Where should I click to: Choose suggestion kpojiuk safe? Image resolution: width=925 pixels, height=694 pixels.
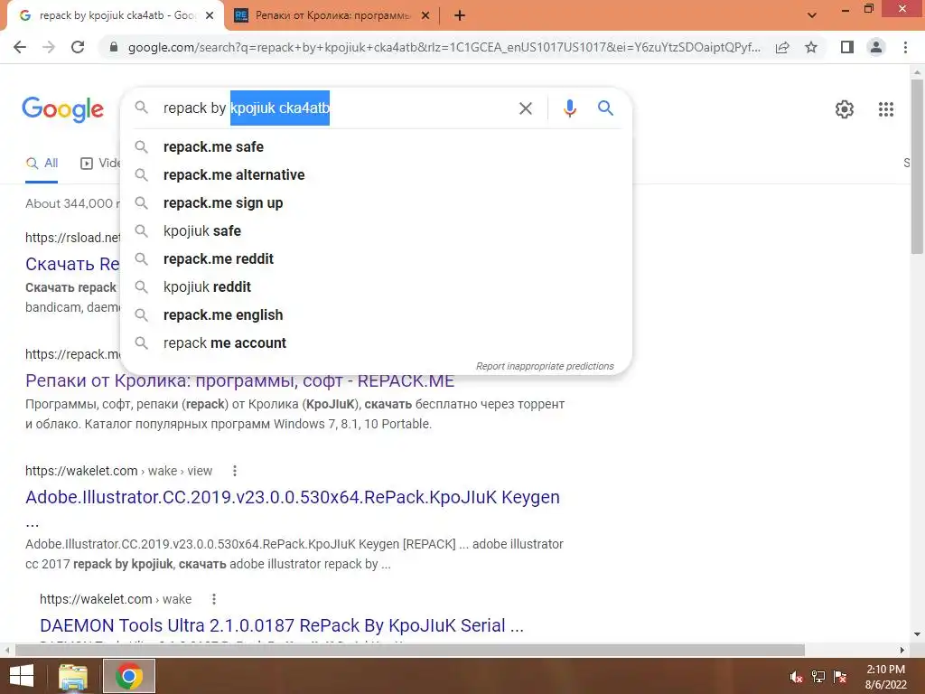pos(376,230)
